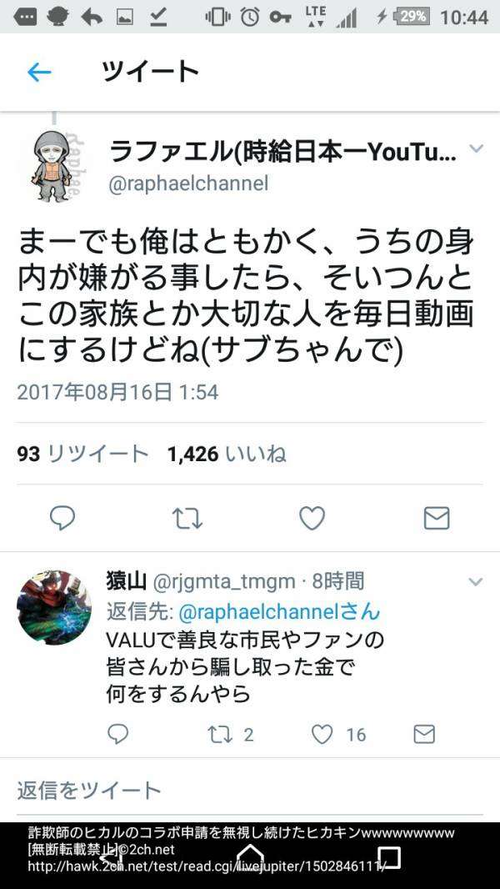View the 93 リツイート list
Screen dimensions: 500x889
tap(83, 455)
